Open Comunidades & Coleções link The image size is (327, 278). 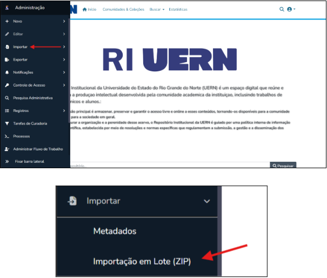coord(123,9)
